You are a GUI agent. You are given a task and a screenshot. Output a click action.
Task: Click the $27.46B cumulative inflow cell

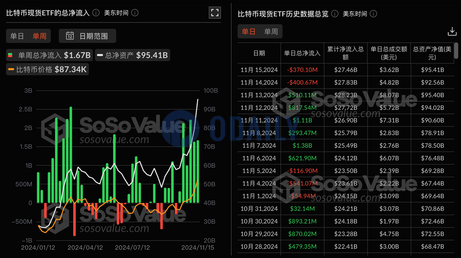[x=346, y=70]
